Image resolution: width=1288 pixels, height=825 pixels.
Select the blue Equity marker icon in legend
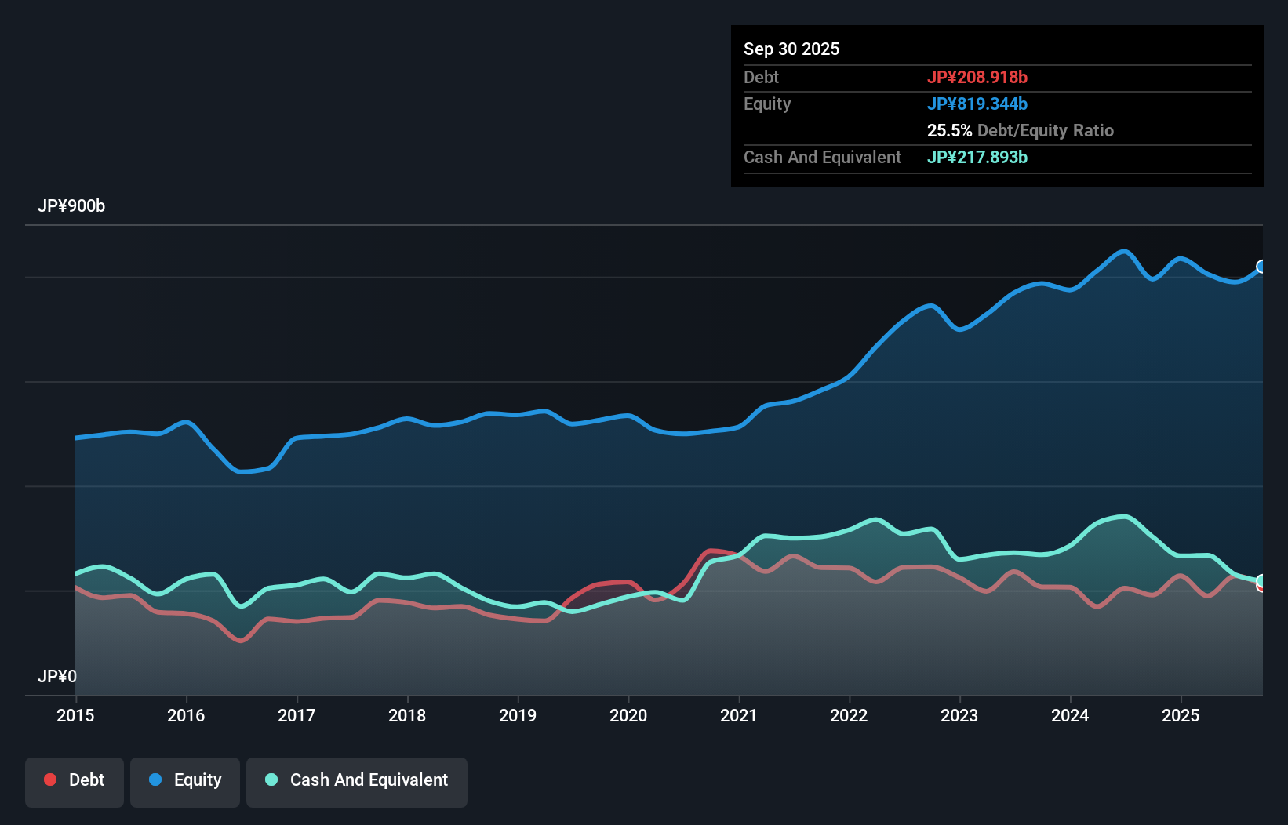(x=156, y=780)
